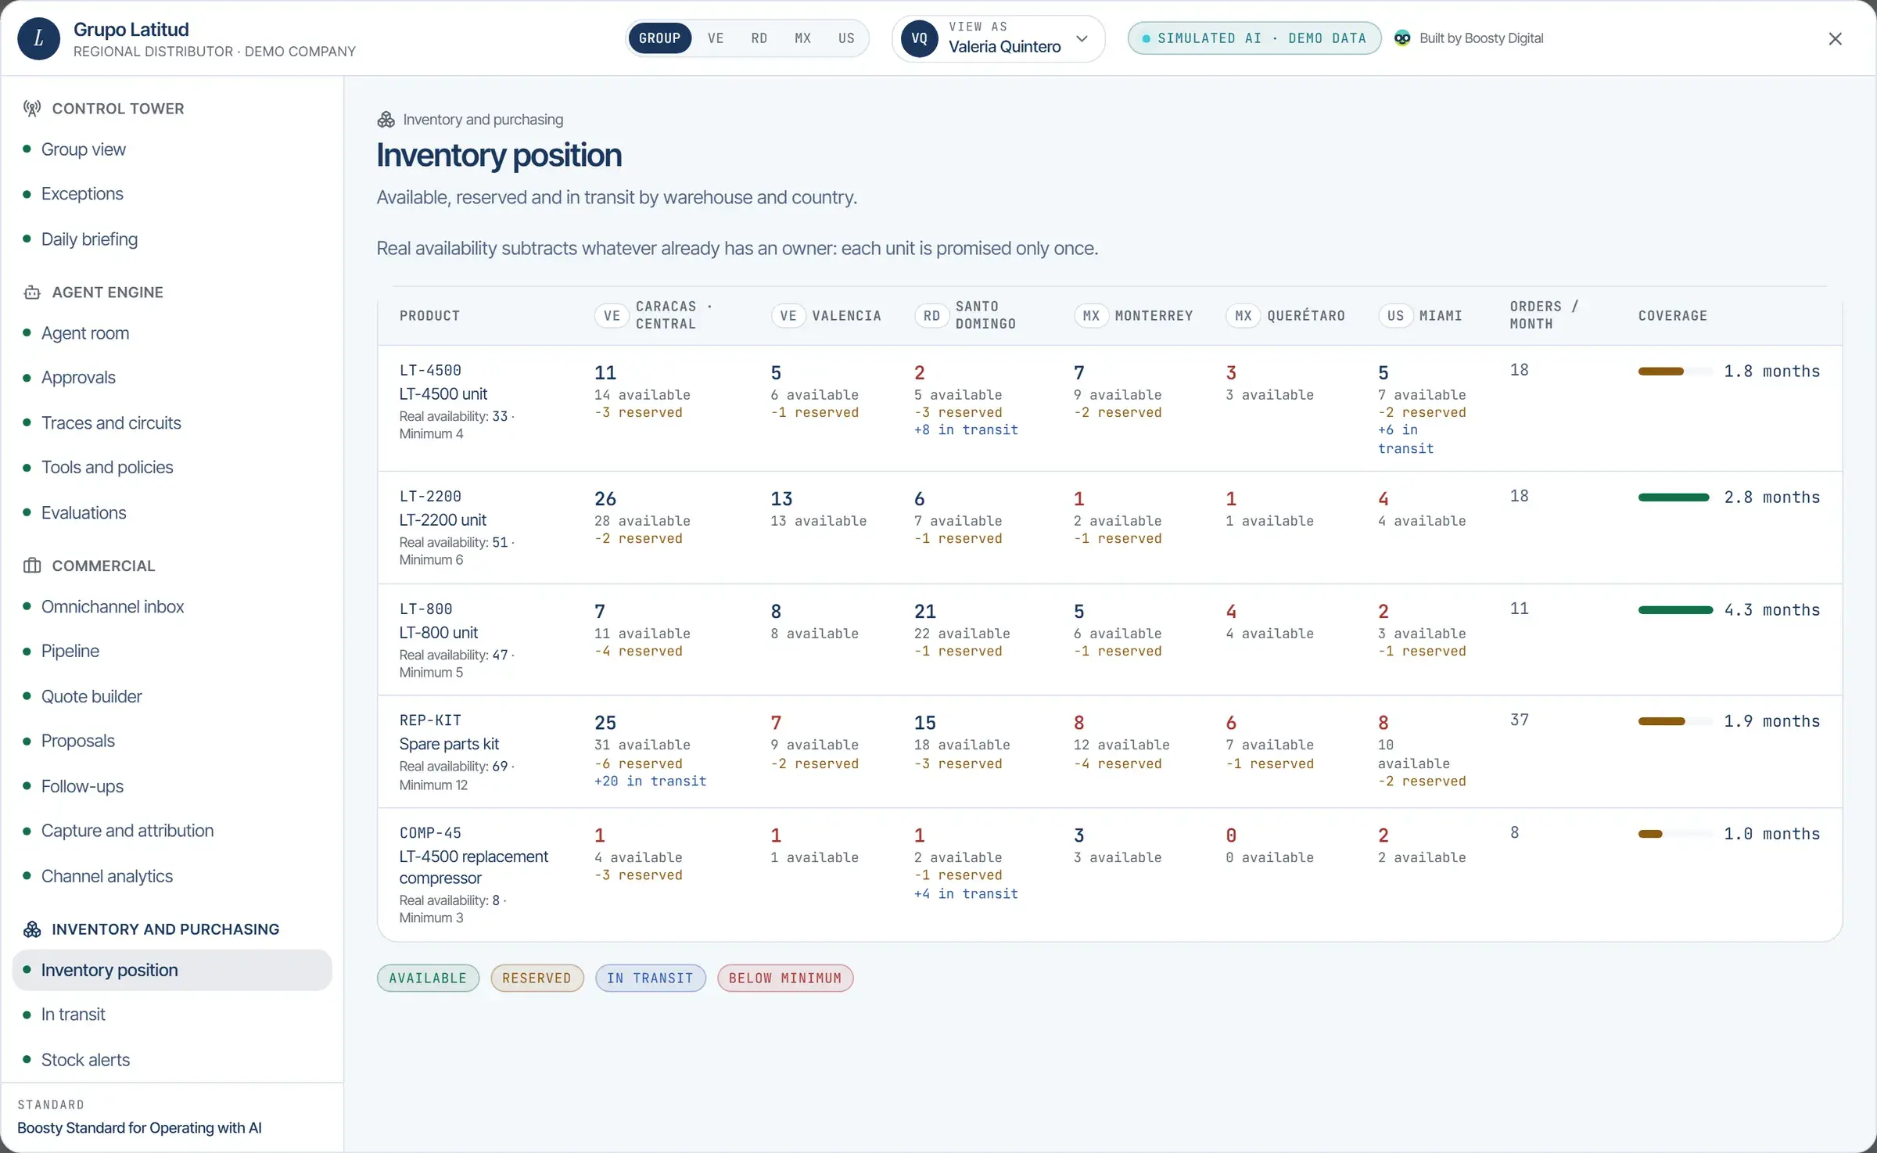Click the RESERVED legend chip
This screenshot has height=1153, width=1877.
click(537, 979)
